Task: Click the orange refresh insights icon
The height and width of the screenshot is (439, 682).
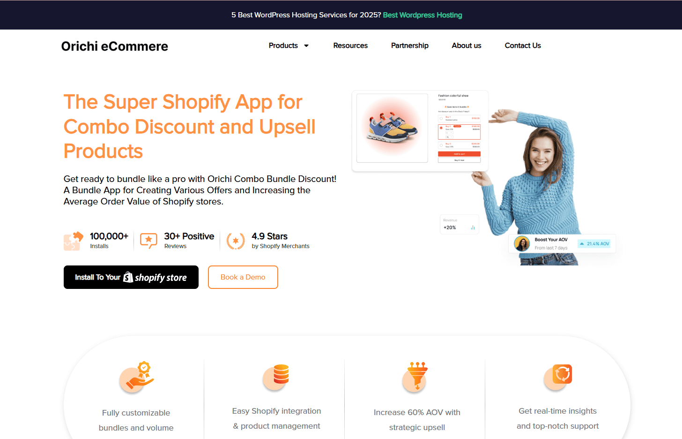Action: (558, 377)
